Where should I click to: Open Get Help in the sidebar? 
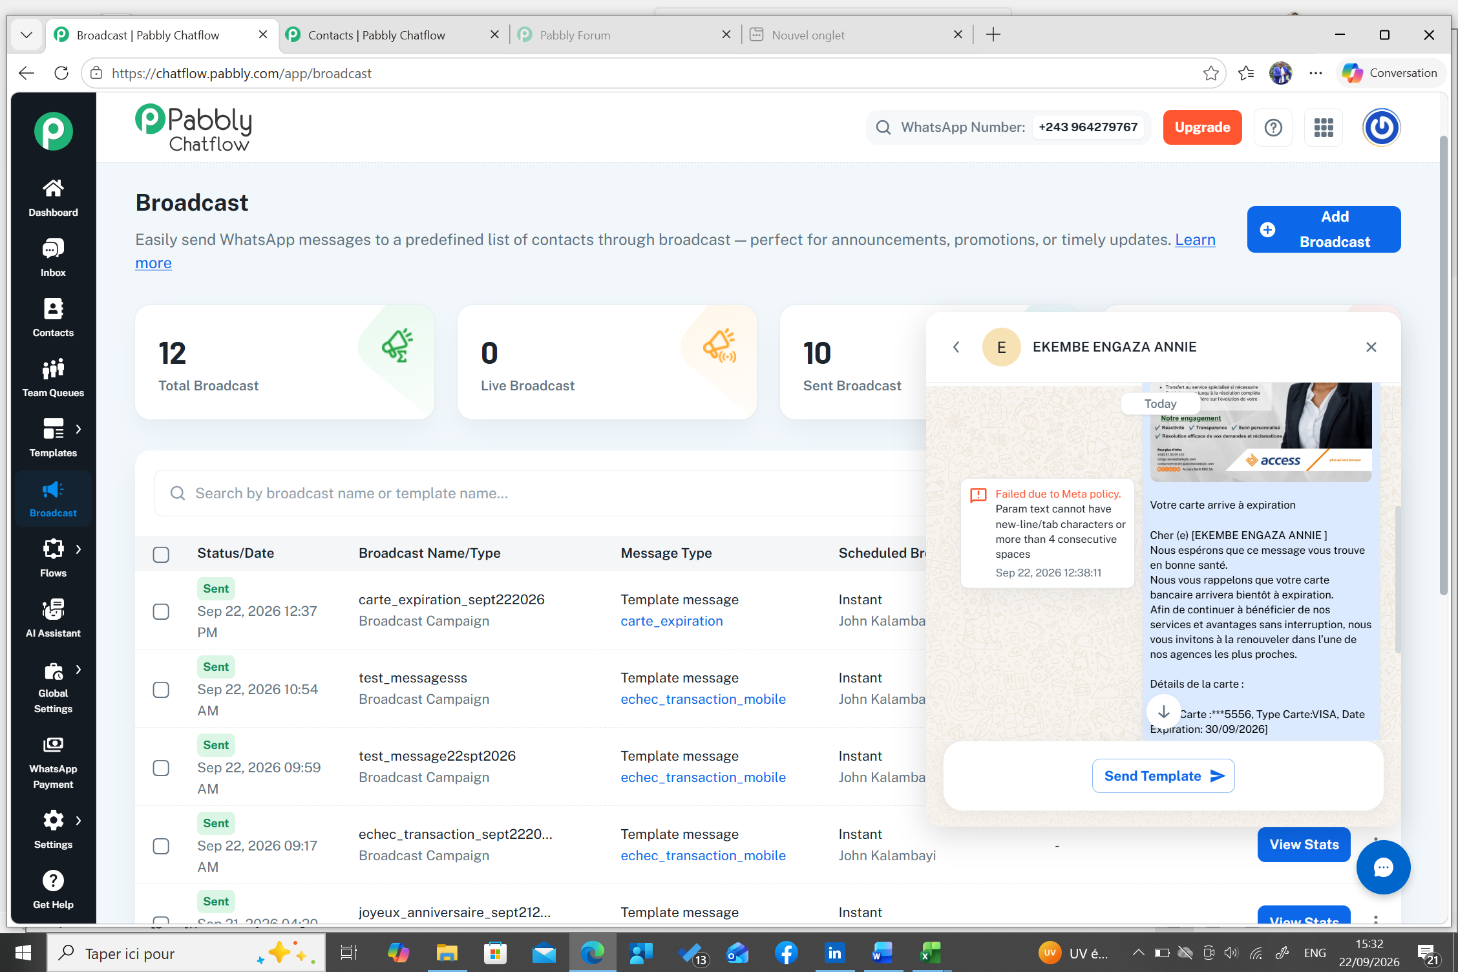pos(53,890)
